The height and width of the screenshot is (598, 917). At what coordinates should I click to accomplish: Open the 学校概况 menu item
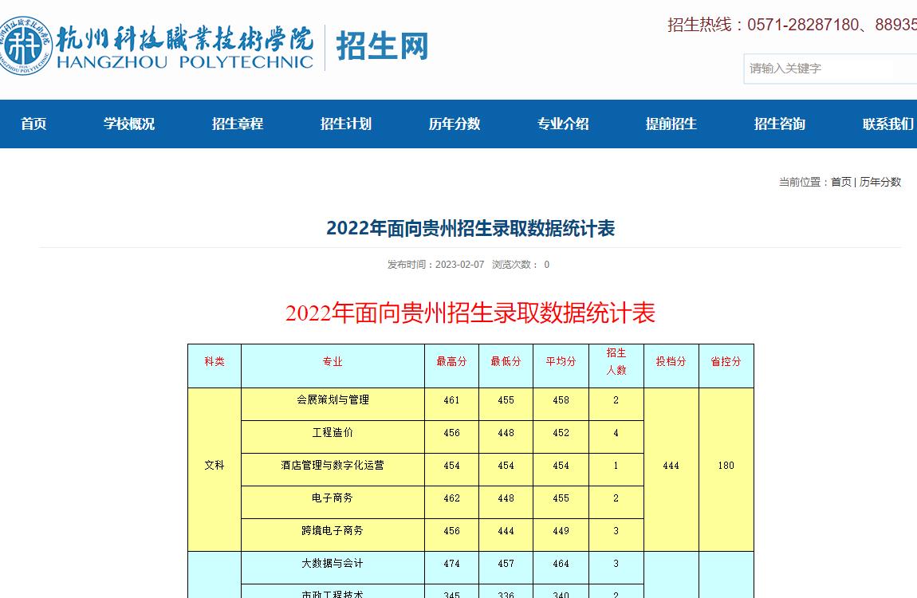click(129, 124)
